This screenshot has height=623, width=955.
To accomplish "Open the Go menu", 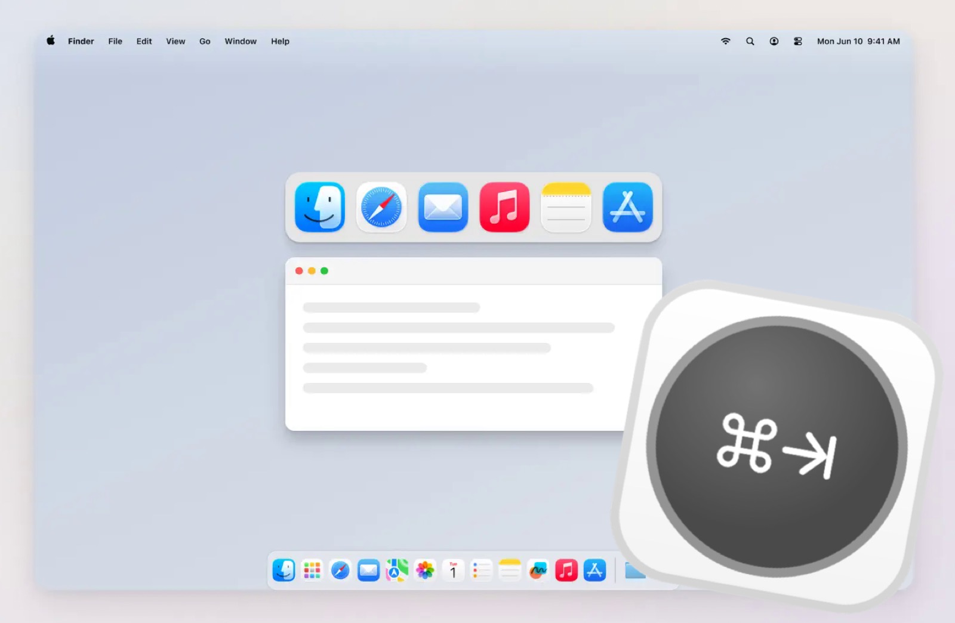I will click(205, 41).
